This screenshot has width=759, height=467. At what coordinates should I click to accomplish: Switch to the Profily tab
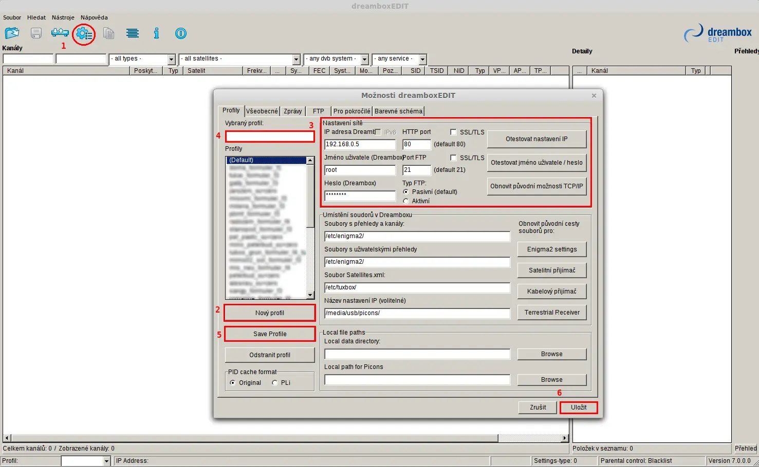231,110
